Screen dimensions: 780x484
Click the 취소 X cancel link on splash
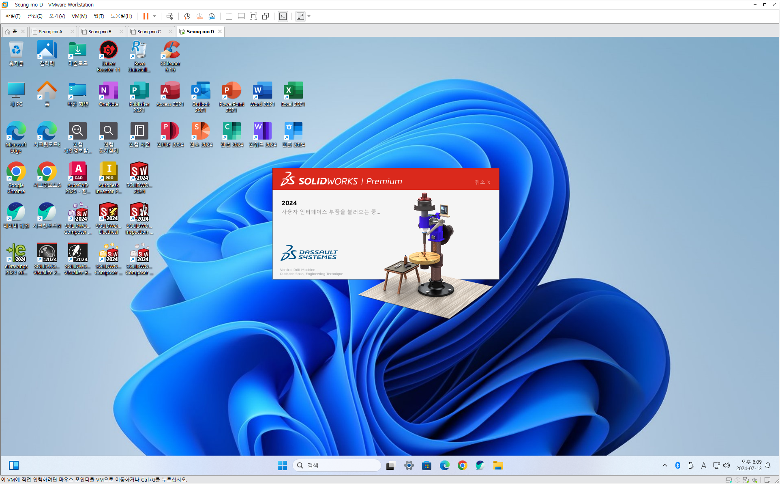pyautogui.click(x=482, y=182)
